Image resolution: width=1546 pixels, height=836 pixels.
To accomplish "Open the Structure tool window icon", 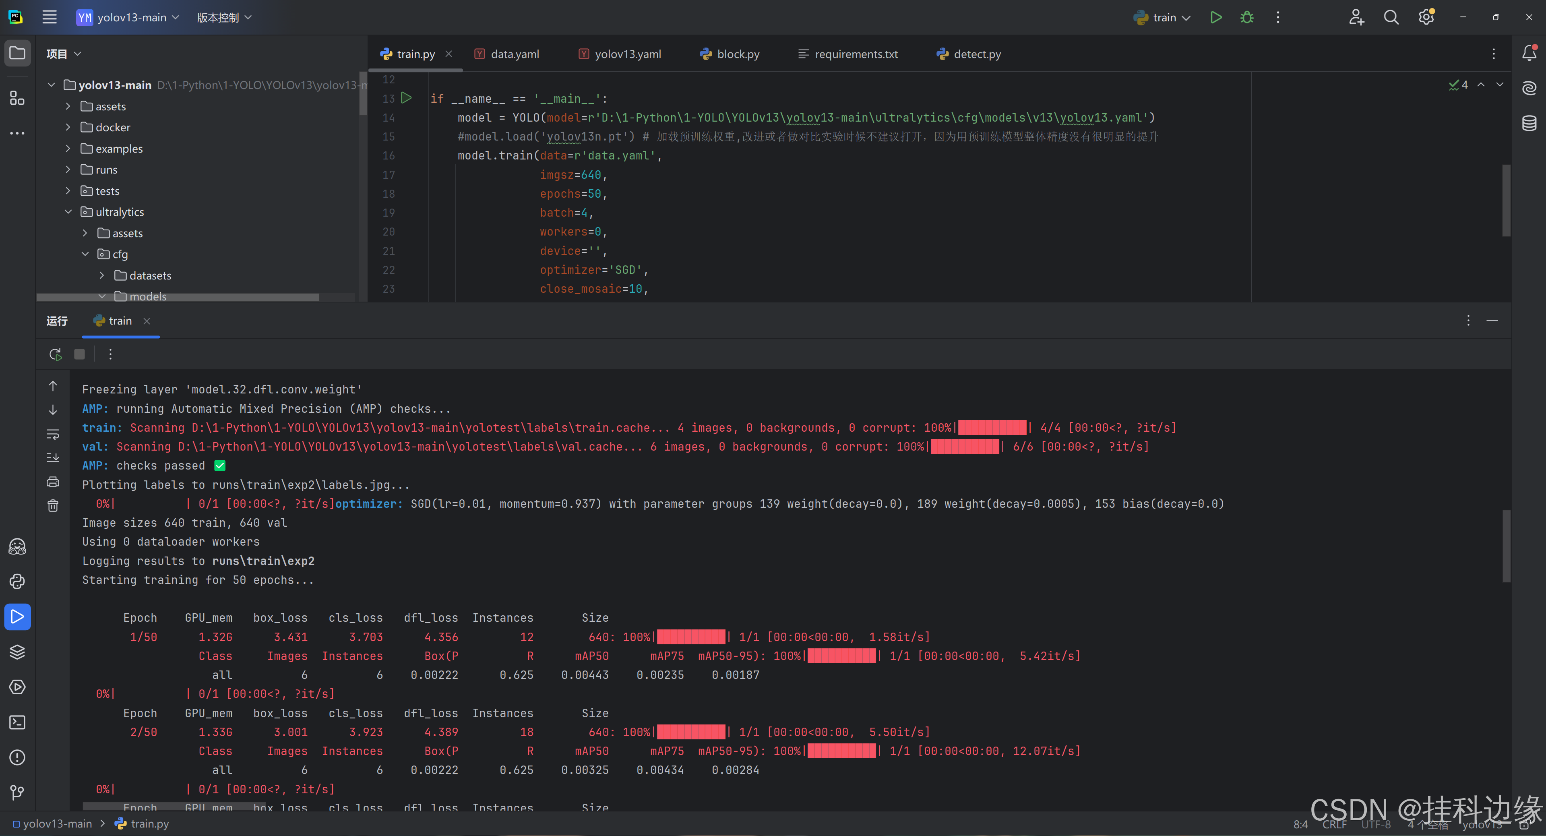I will 17,98.
